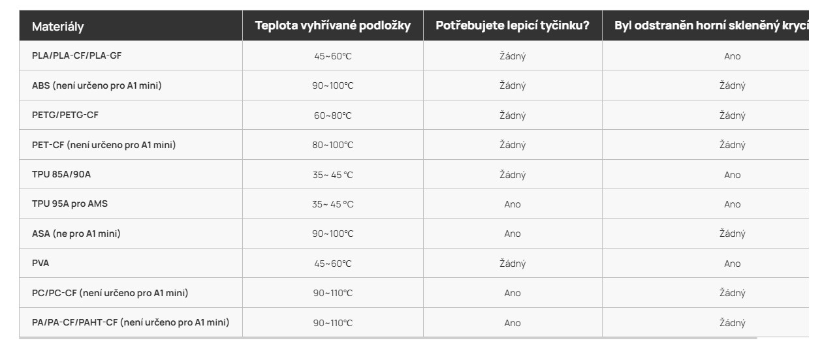Click the Materiály column header

click(x=58, y=27)
